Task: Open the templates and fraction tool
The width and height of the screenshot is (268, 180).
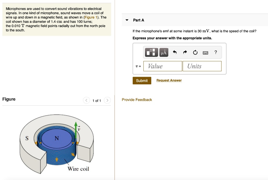Action: [152, 52]
